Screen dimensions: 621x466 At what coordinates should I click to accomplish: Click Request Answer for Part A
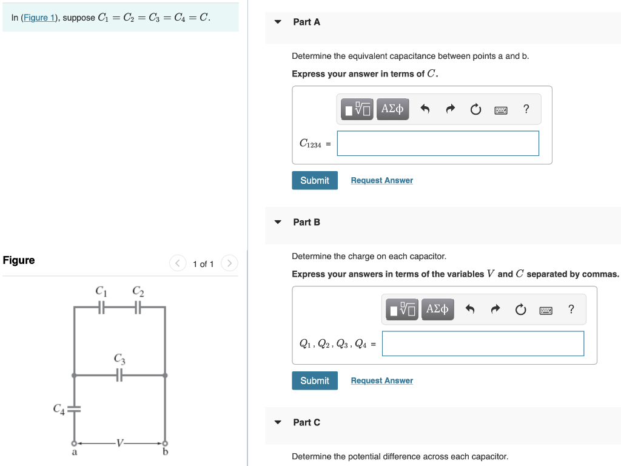click(x=381, y=180)
